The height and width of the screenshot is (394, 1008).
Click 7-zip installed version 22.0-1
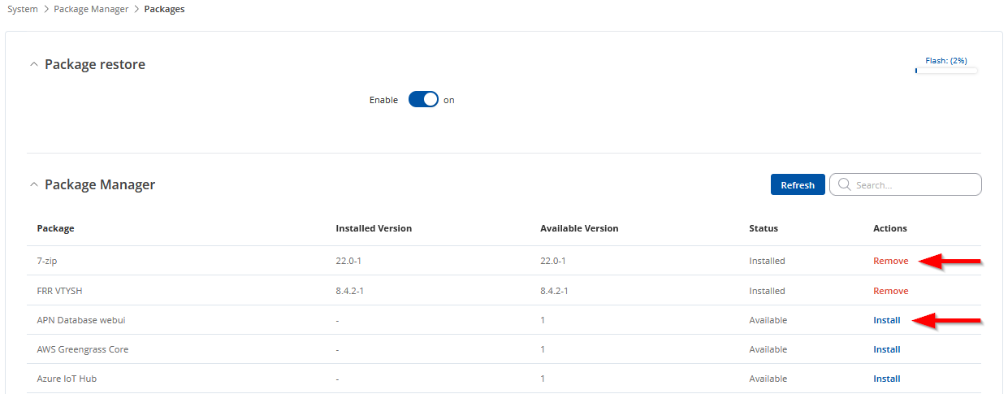coord(348,261)
